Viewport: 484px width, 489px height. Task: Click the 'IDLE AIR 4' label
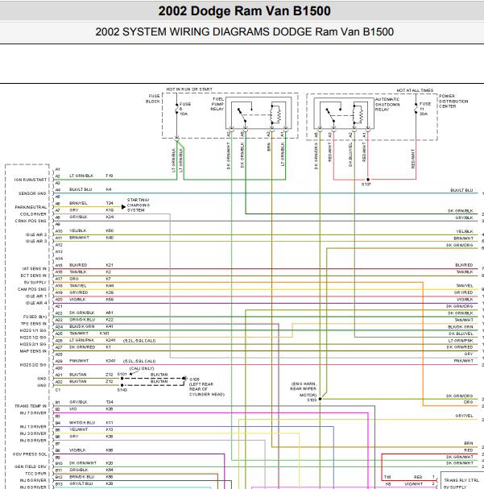pyautogui.click(x=36, y=303)
